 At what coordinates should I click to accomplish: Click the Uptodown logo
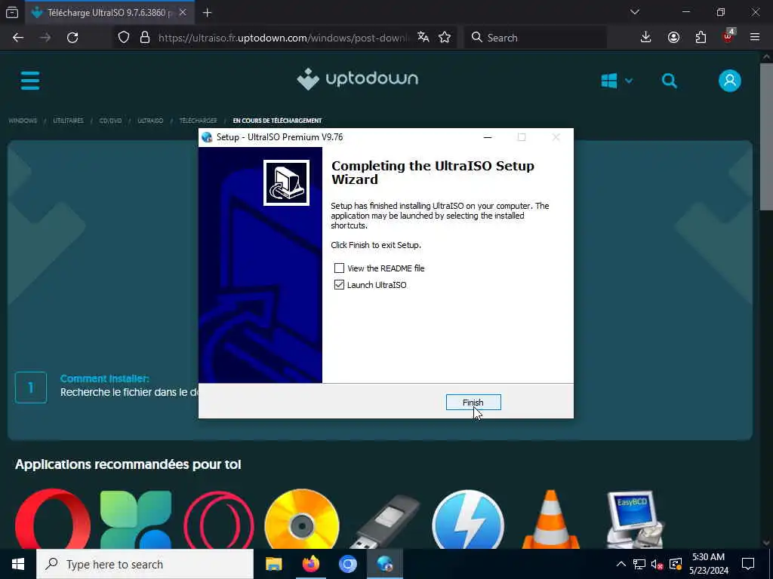click(x=357, y=78)
